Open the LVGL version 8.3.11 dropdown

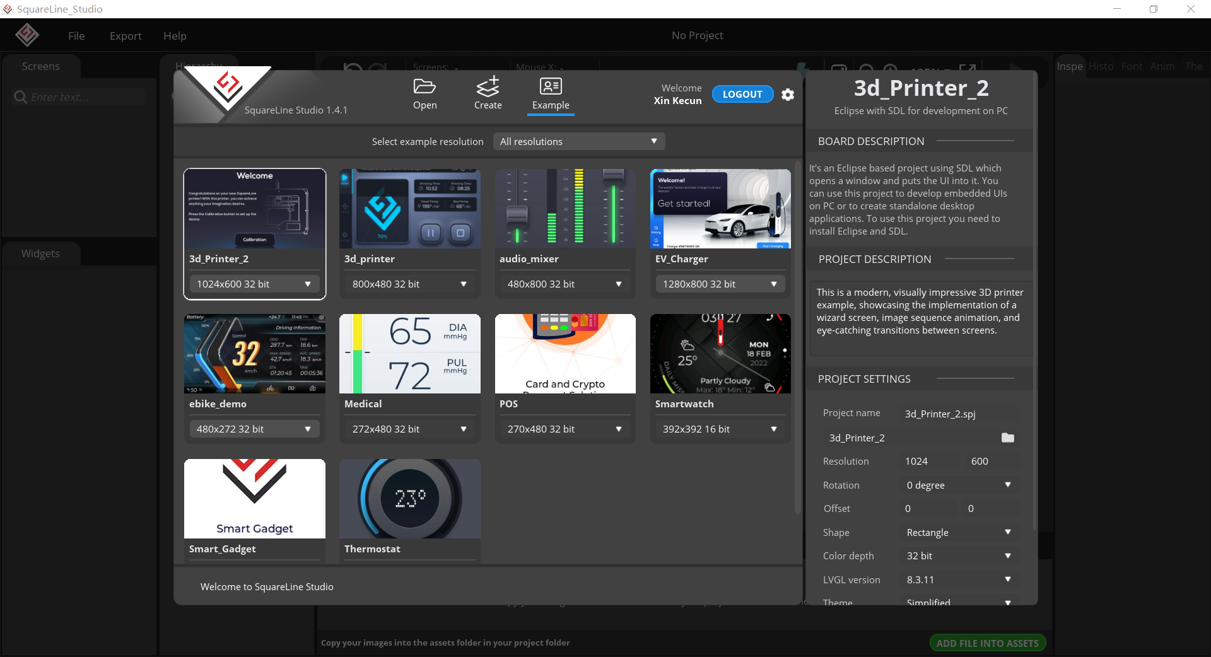959,579
